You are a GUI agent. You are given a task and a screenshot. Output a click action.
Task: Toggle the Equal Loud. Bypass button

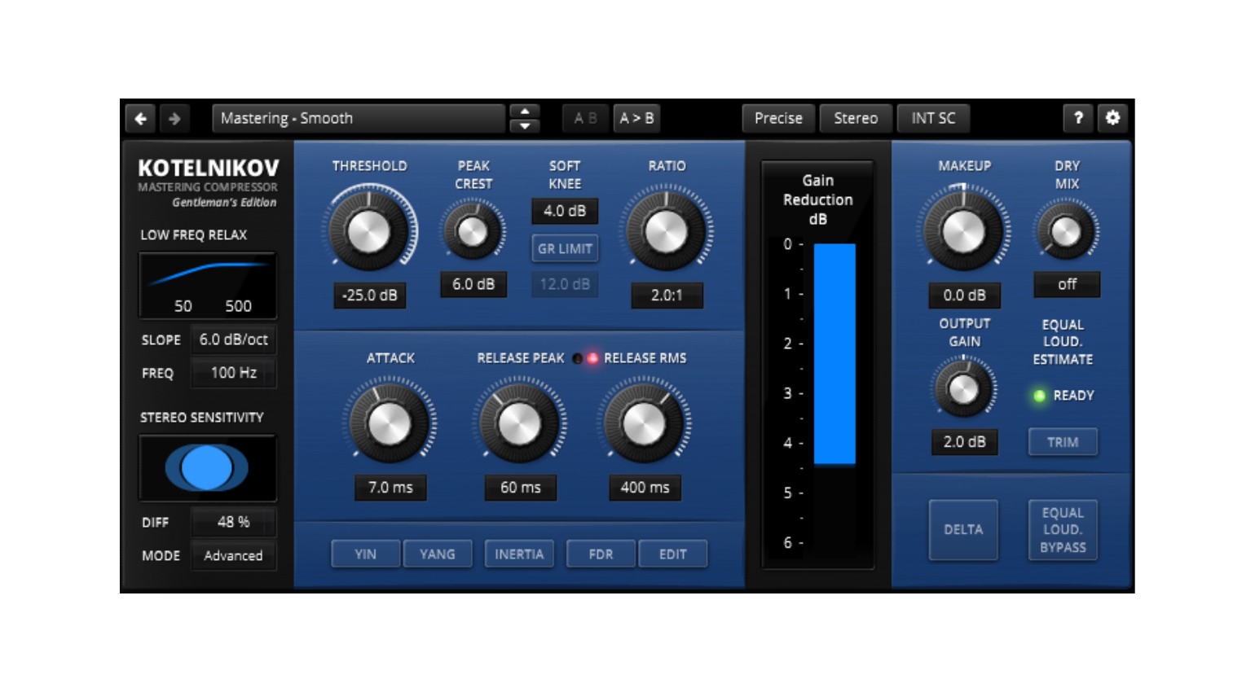[x=1063, y=530]
